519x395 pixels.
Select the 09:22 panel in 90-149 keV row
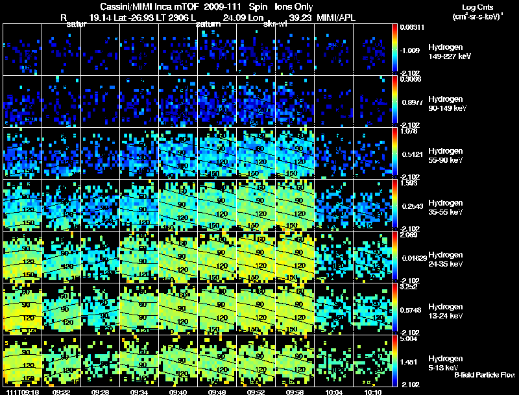(62, 101)
